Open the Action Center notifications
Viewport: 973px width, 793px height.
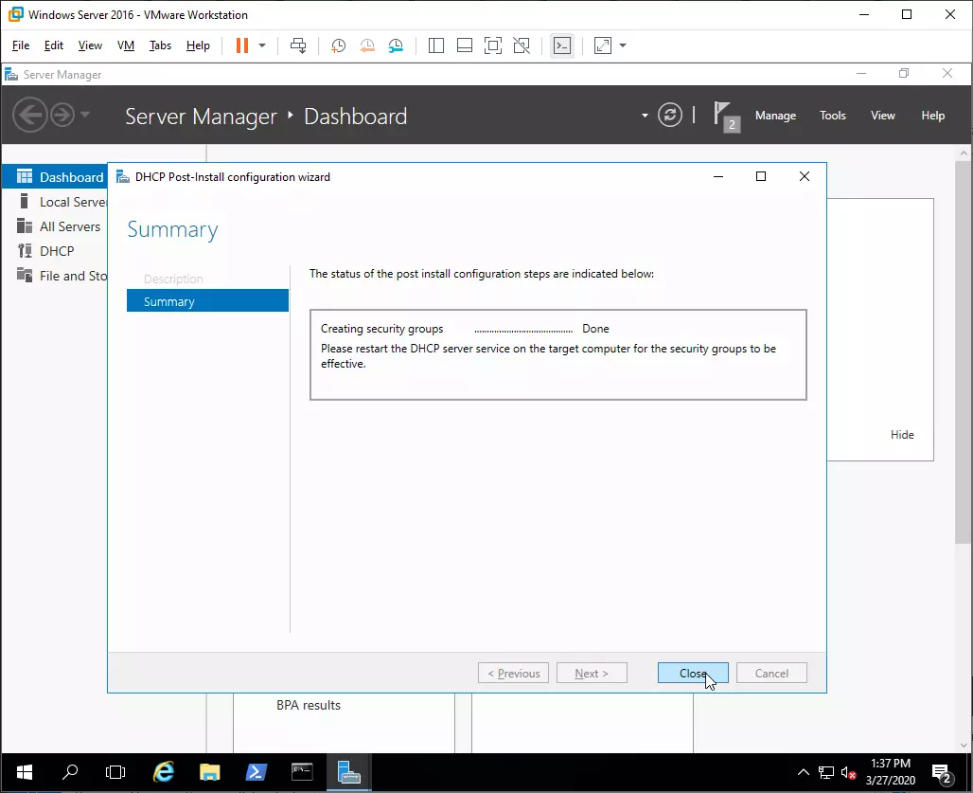(x=944, y=774)
